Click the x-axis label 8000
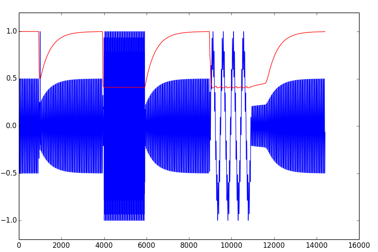This screenshot has height=252, width=378. [189, 245]
